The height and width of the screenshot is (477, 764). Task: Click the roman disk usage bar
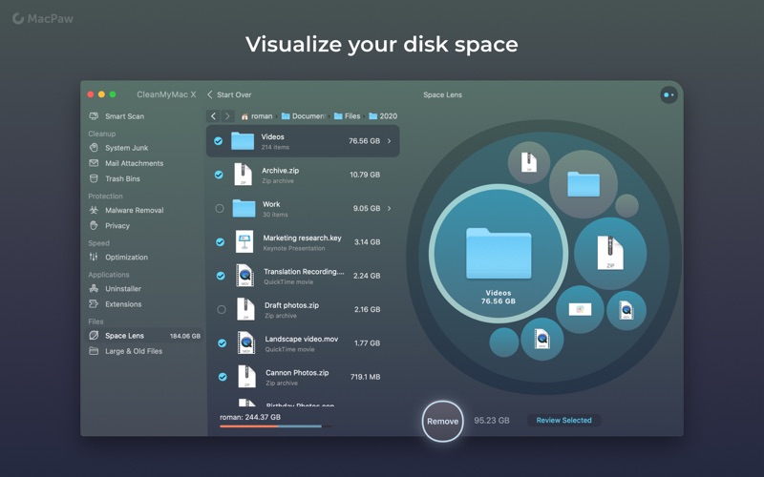pos(276,426)
